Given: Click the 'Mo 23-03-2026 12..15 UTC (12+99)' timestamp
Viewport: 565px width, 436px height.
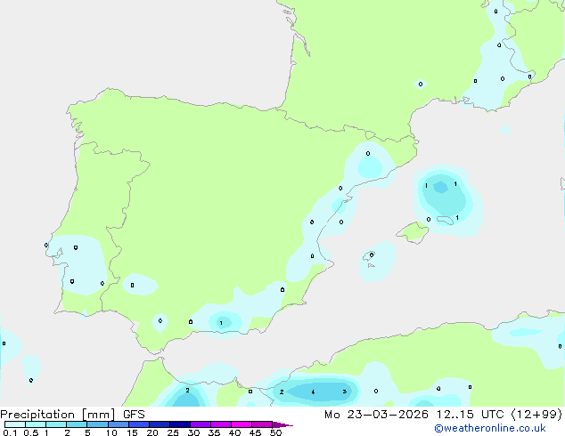Looking at the screenshot, I should tap(444, 415).
